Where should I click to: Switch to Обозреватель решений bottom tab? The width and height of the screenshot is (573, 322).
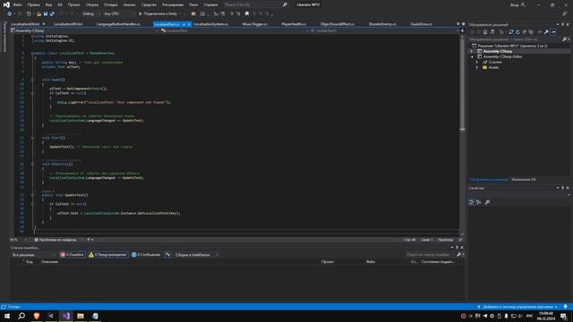coord(489,180)
